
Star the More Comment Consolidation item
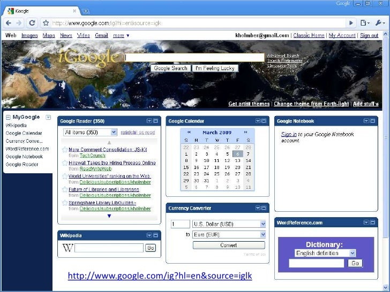click(x=65, y=150)
